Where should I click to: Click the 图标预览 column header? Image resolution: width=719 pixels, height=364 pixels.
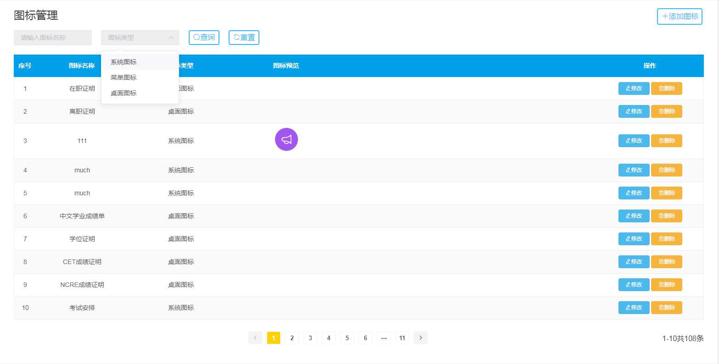tap(286, 66)
